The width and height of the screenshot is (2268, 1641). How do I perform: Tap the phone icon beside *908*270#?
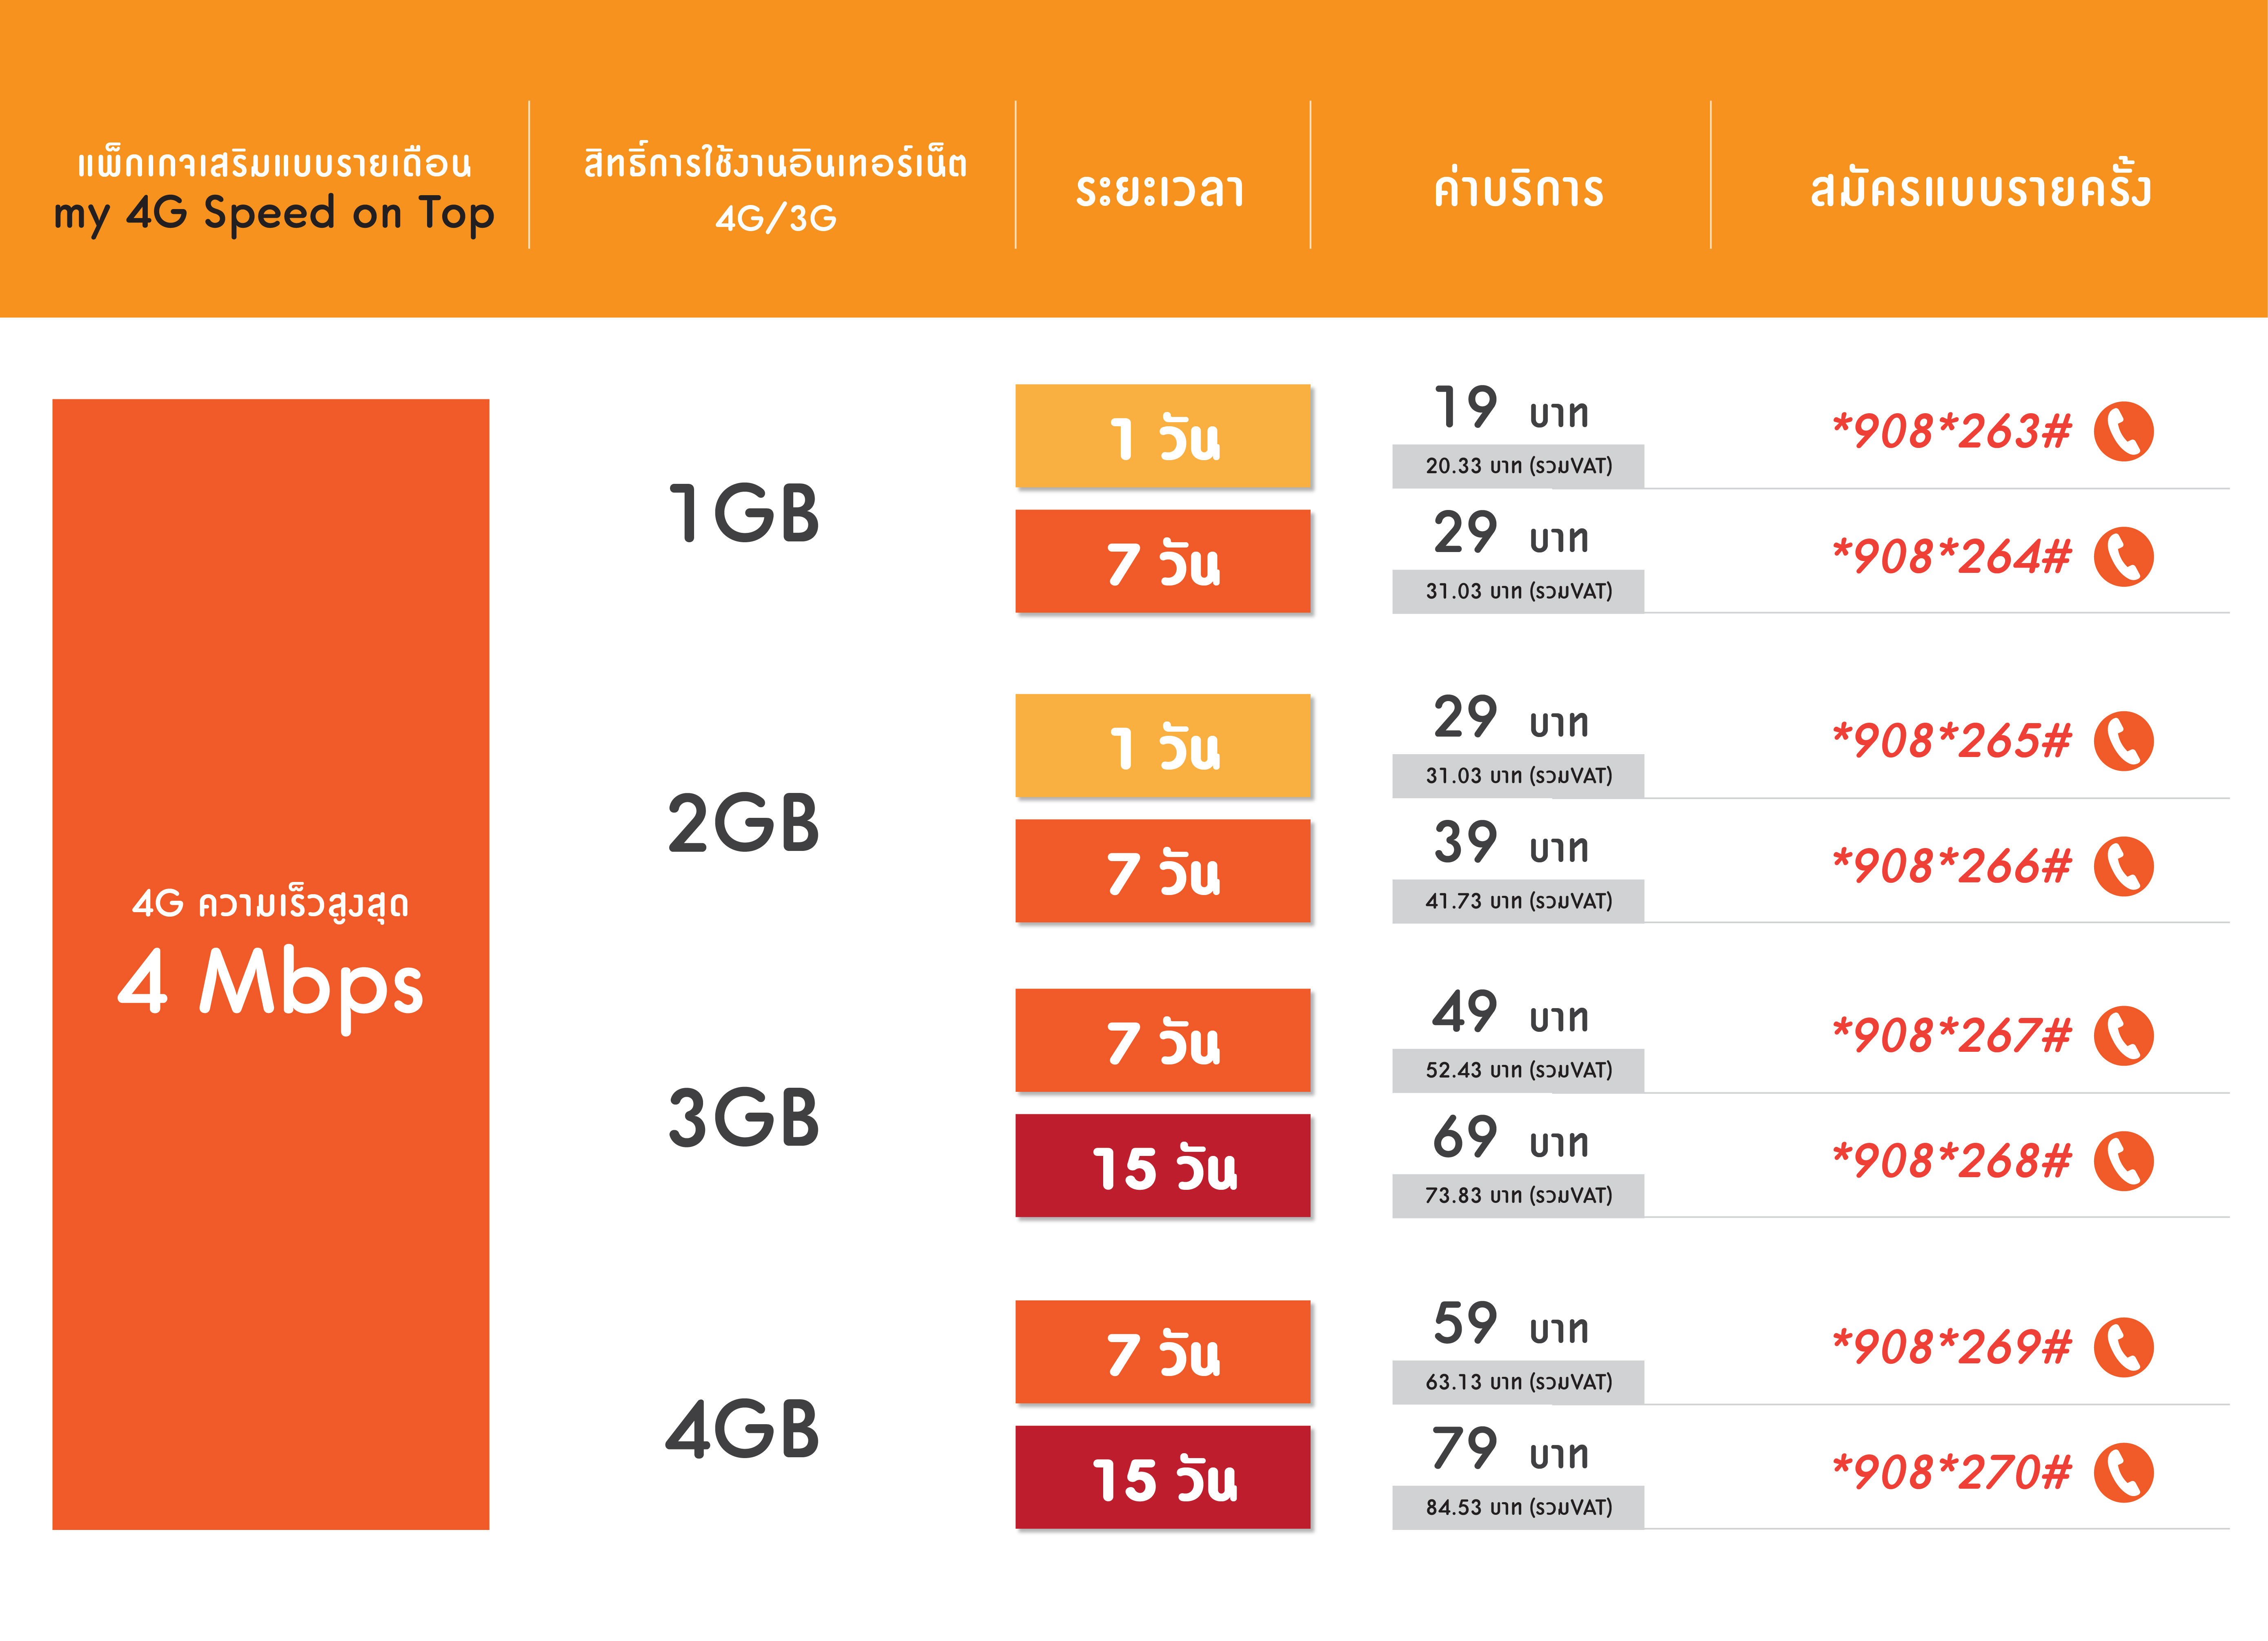[x=2123, y=1472]
